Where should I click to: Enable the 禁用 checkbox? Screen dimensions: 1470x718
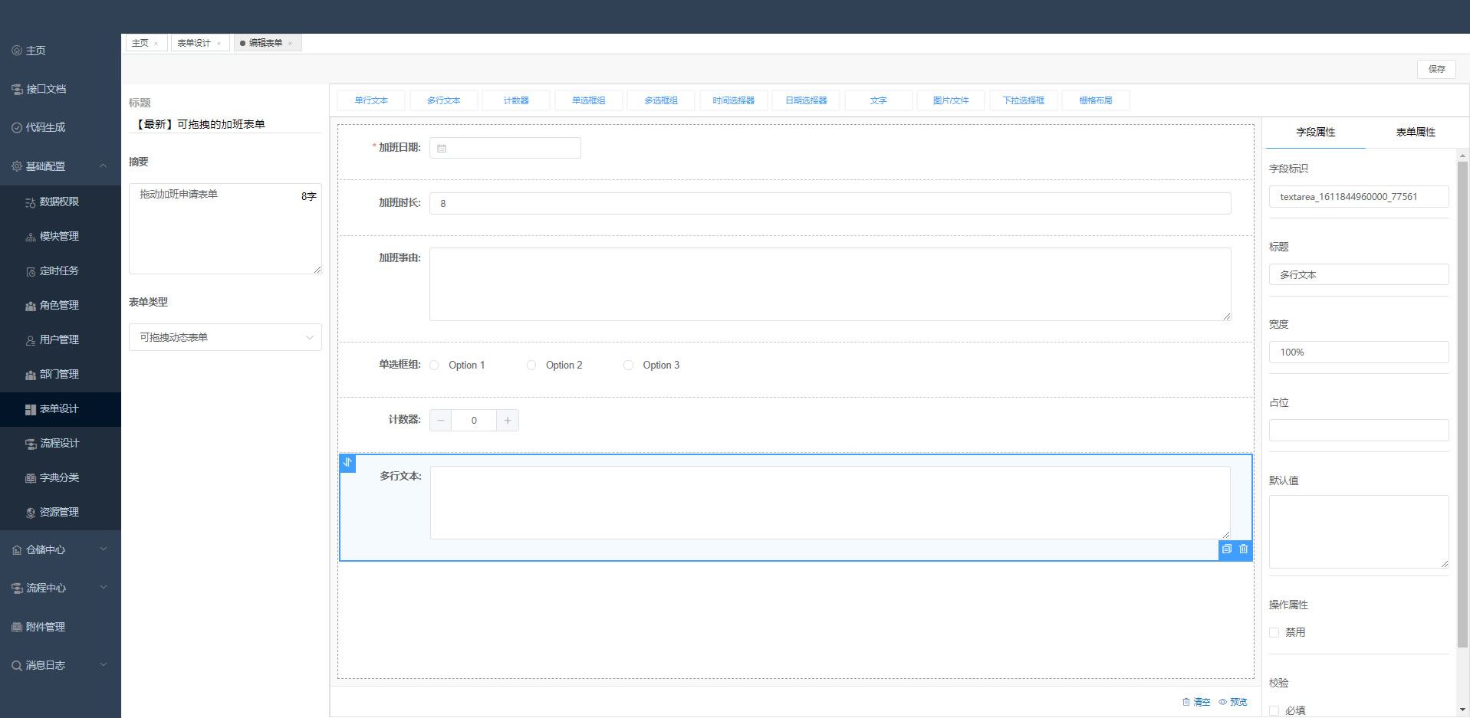(x=1274, y=633)
